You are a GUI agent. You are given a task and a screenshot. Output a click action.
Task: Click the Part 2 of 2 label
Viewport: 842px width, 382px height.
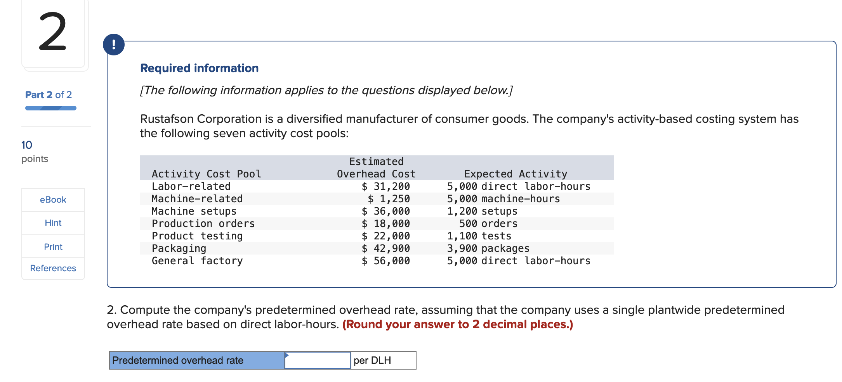[48, 95]
